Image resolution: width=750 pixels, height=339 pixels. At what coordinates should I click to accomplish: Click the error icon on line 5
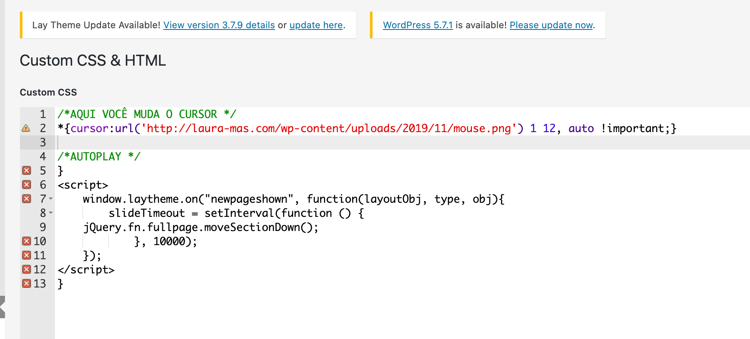pos(27,170)
